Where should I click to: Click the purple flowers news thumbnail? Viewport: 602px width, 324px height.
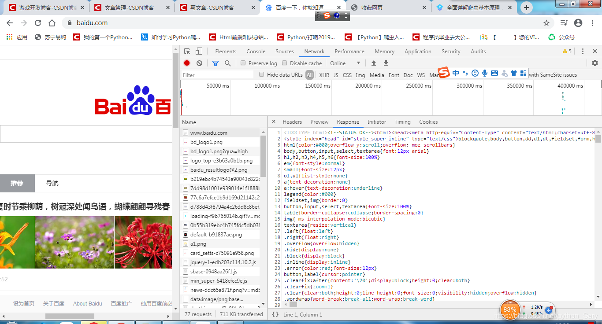click(x=75, y=242)
